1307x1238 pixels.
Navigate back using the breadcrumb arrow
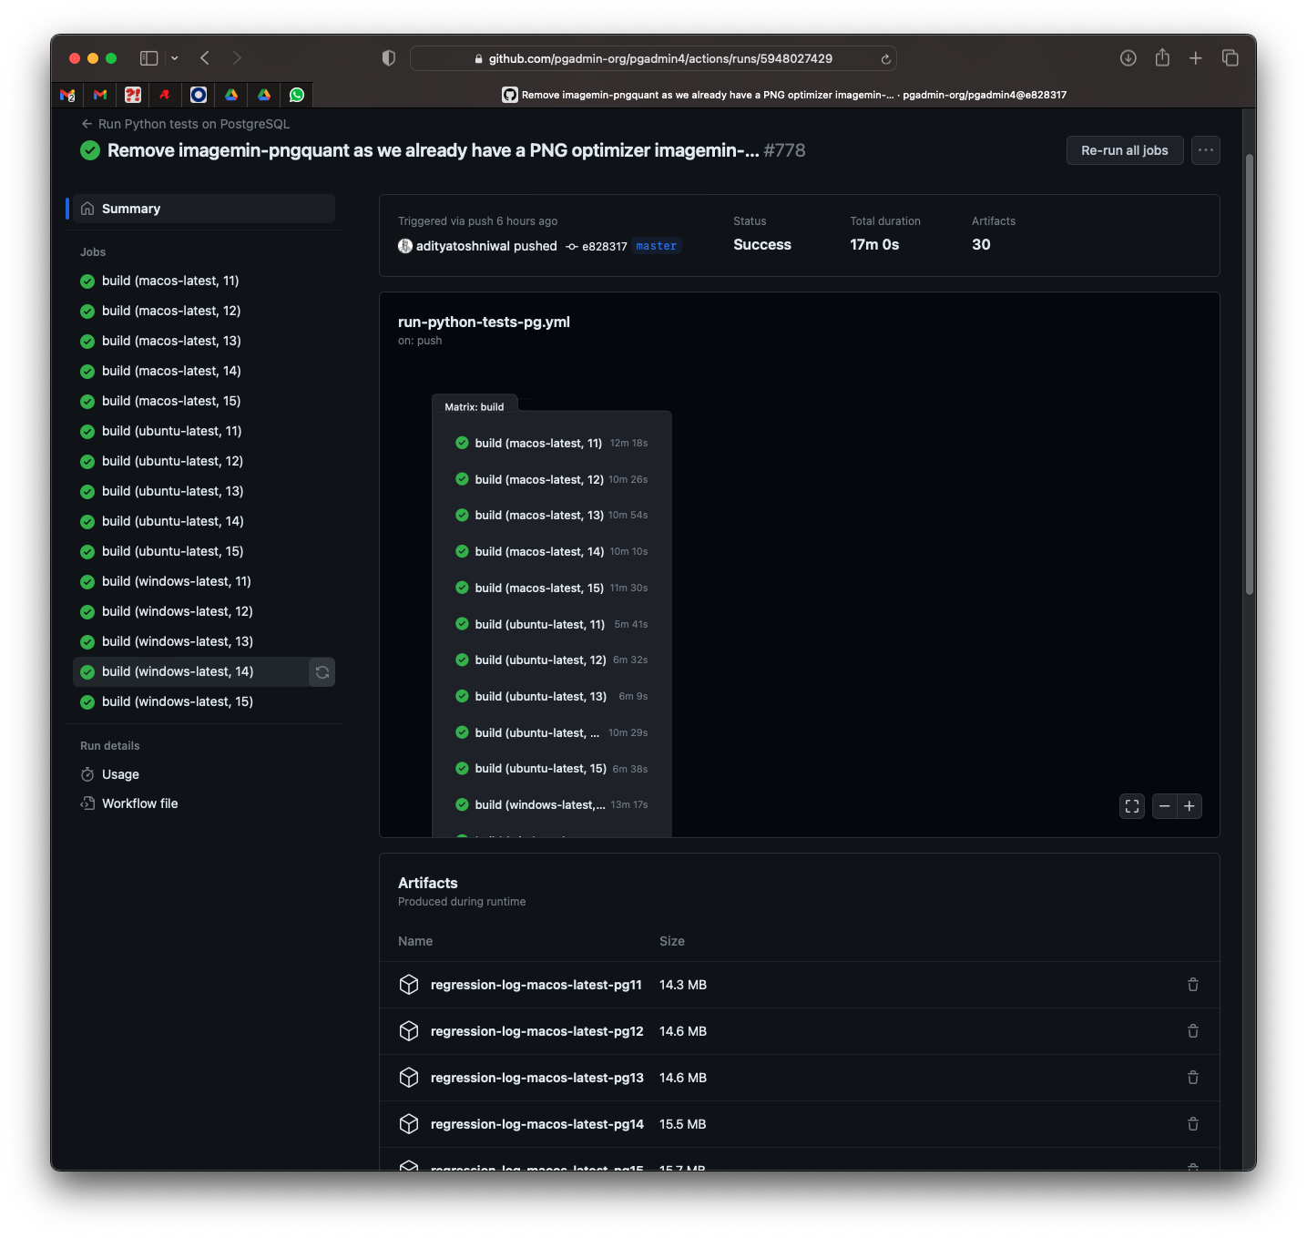(87, 123)
